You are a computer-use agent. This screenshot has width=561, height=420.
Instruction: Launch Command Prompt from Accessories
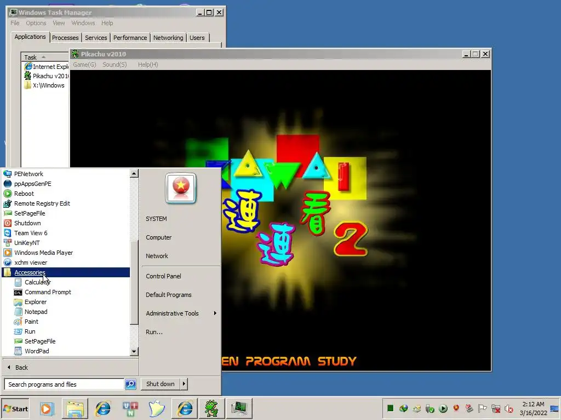point(48,292)
